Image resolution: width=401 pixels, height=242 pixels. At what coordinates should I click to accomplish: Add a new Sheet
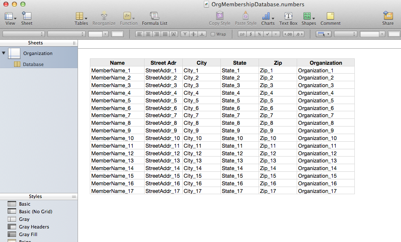tap(27, 18)
